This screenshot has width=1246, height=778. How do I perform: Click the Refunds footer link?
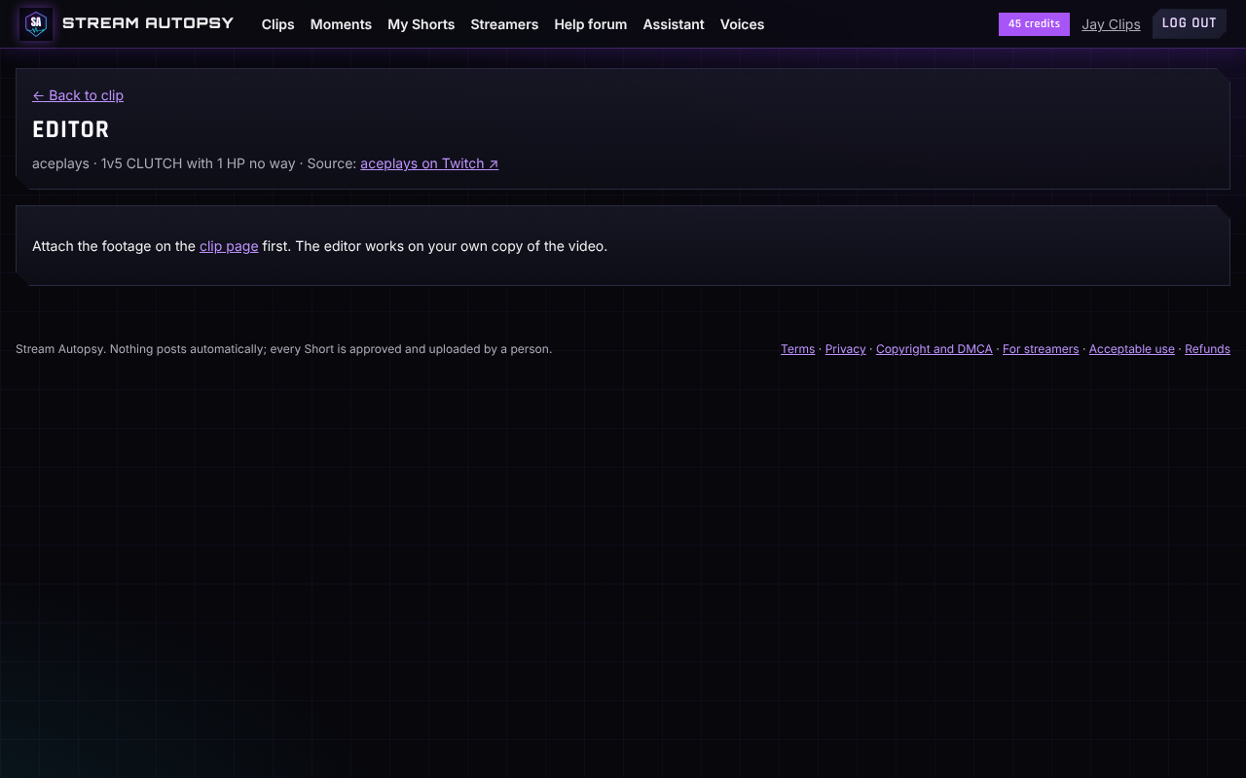point(1207,349)
